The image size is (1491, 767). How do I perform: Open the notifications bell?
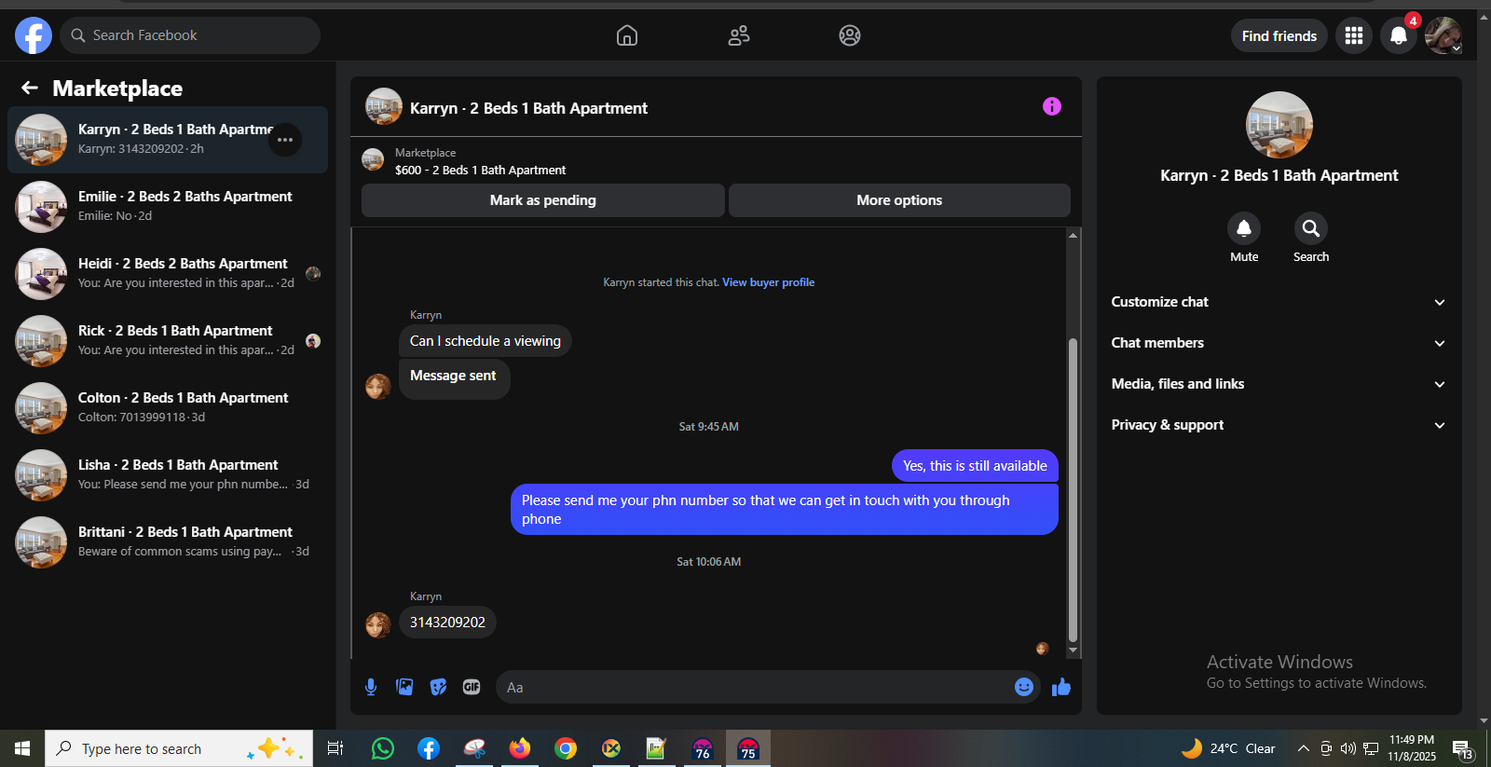point(1399,35)
